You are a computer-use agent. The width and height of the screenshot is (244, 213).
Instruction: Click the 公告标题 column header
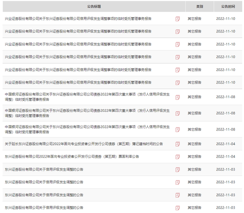pos(94,7)
